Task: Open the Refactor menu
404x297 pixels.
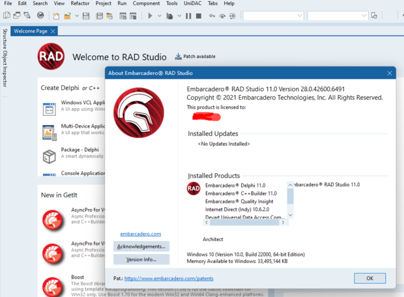Action: point(80,3)
